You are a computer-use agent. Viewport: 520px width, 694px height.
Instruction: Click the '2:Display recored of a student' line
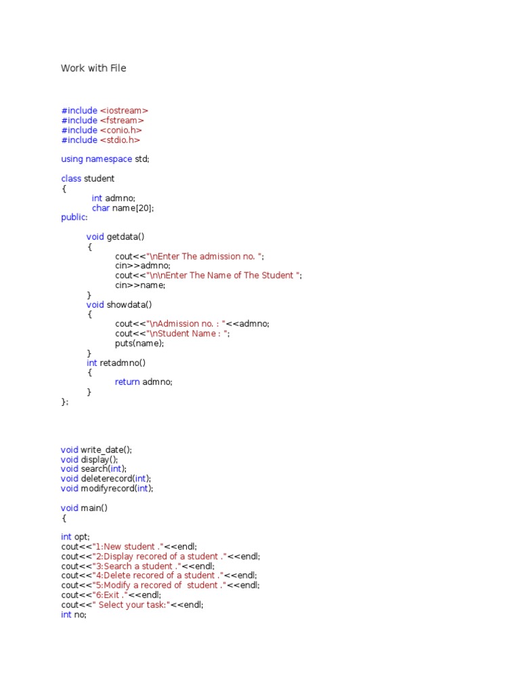pyautogui.click(x=160, y=556)
